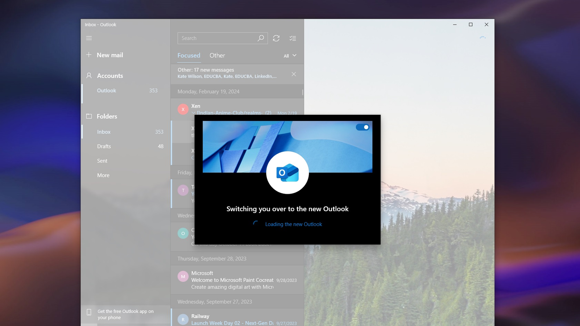Viewport: 580px width, 326px height.
Task: Click the Monday, February 19, 2024 header
Action: click(x=208, y=92)
